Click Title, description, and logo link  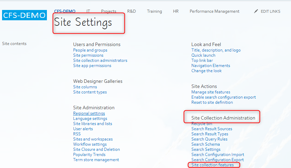click(216, 50)
